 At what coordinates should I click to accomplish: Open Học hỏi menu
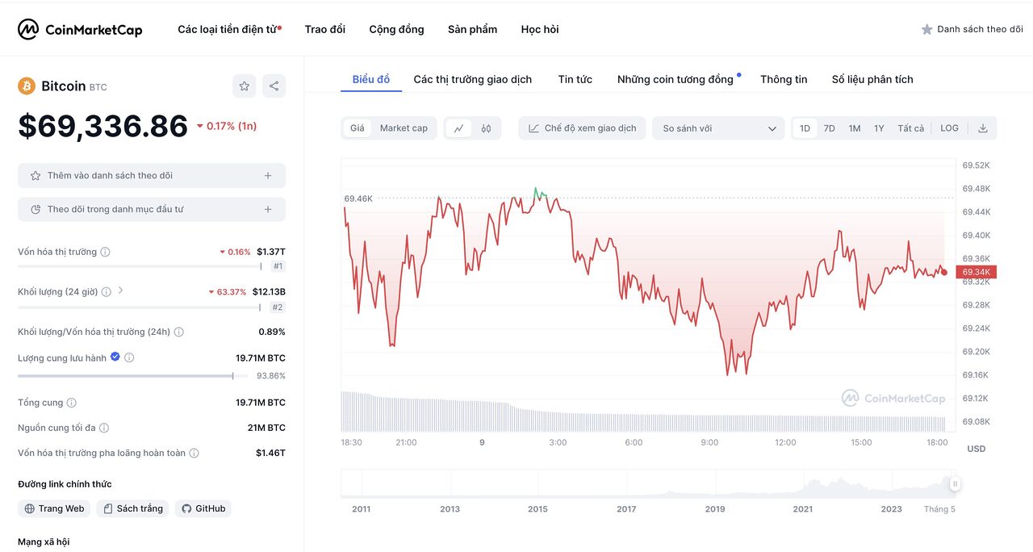[x=540, y=29]
